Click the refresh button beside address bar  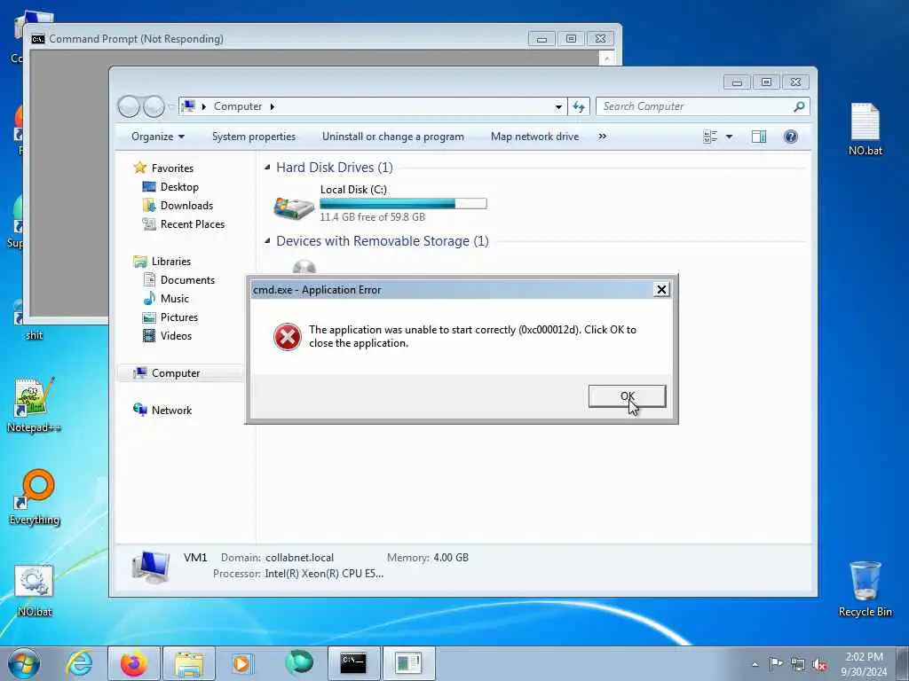(x=579, y=106)
